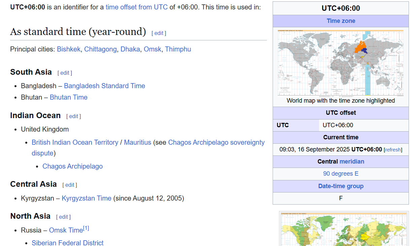Screen dimensions: 413x246
Task: Open the Omsk Time link
Action: (66, 230)
